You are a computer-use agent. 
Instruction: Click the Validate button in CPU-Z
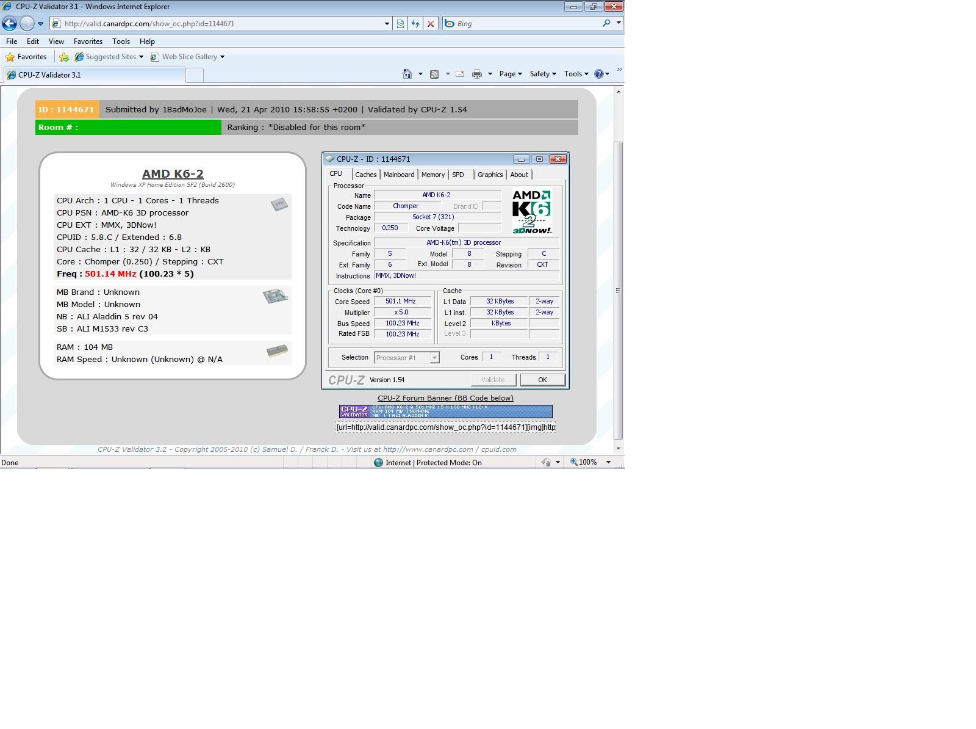tap(493, 380)
